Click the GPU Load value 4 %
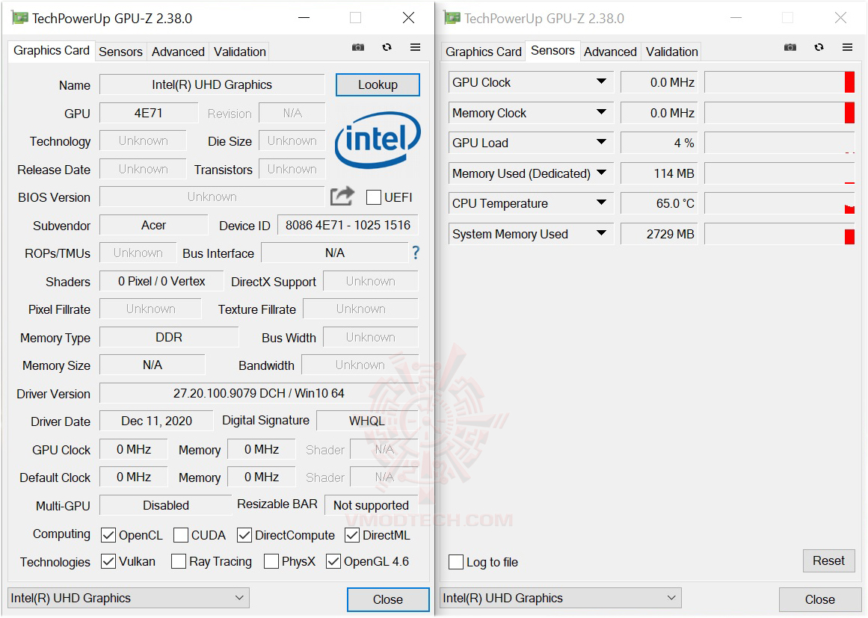The width and height of the screenshot is (868, 618). point(659,143)
